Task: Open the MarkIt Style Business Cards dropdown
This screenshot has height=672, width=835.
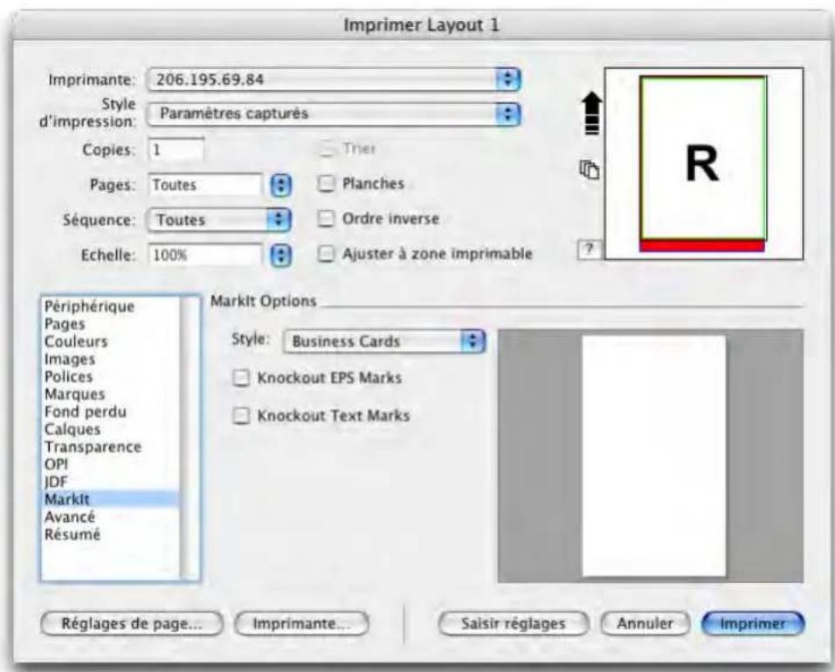Action: (x=384, y=341)
